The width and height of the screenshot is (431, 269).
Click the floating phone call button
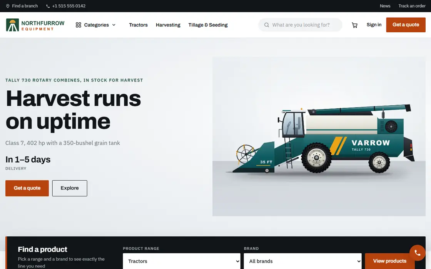417,253
